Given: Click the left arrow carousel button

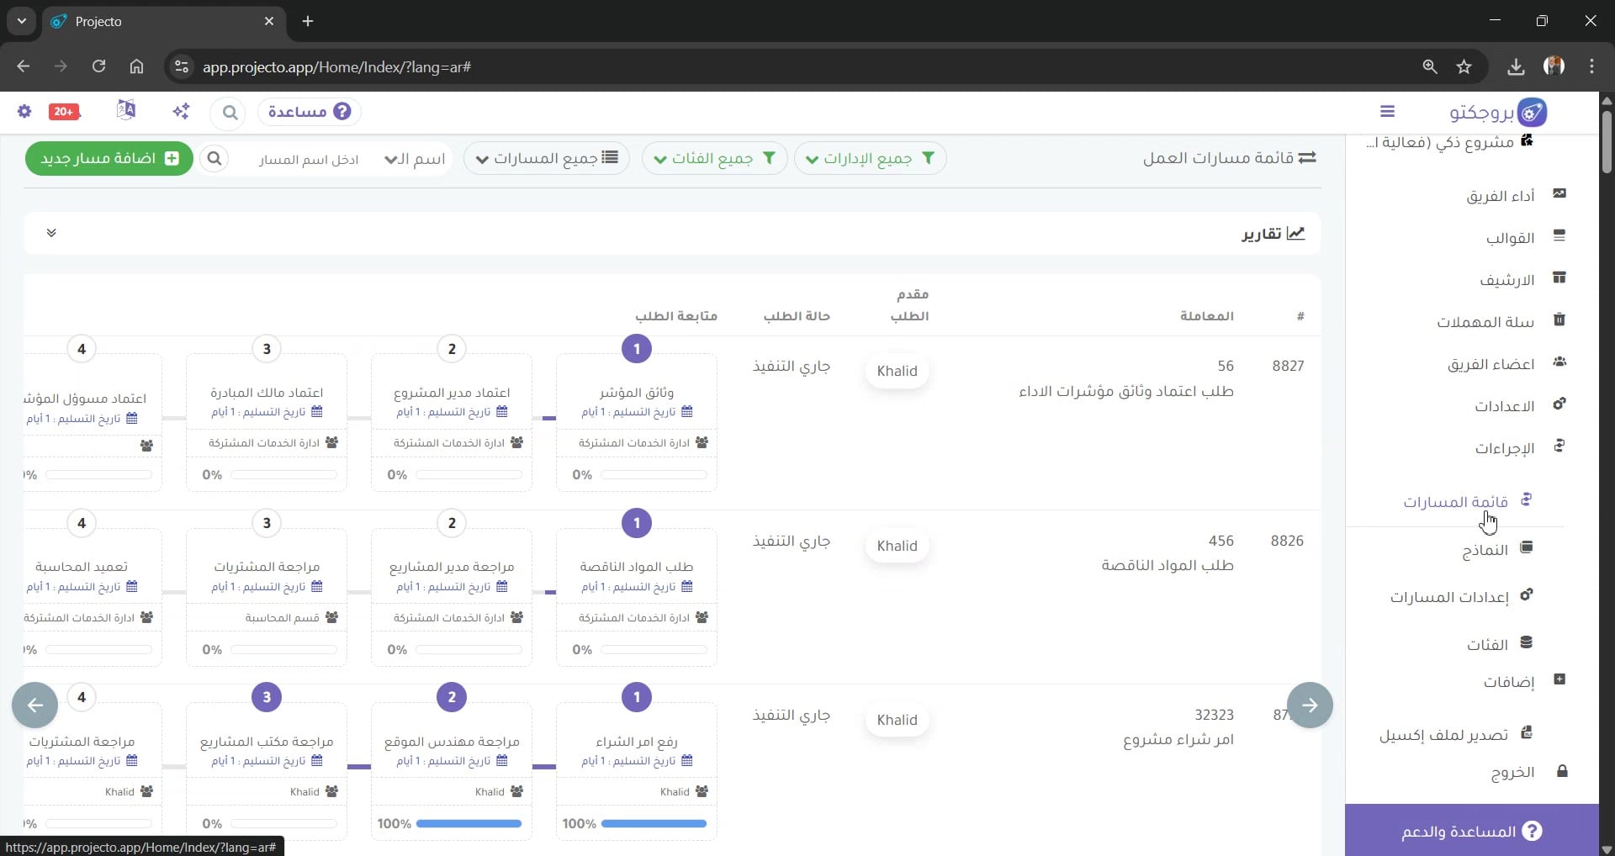Looking at the screenshot, I should (35, 705).
